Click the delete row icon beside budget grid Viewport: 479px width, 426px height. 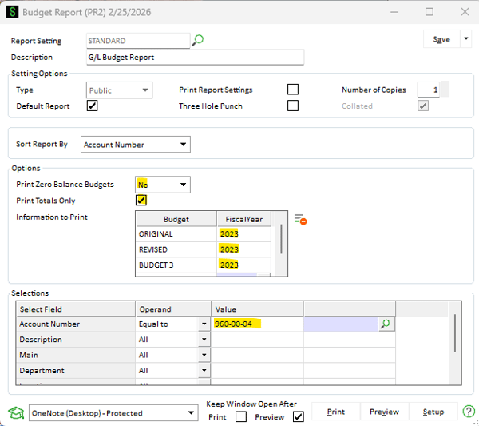[x=300, y=219]
